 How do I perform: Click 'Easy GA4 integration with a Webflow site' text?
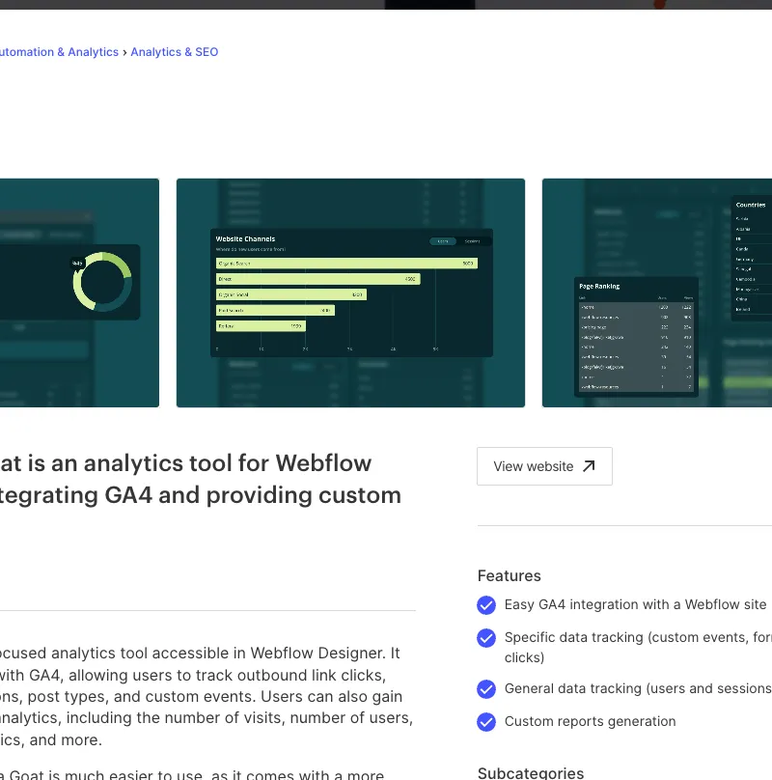pyautogui.click(x=635, y=604)
